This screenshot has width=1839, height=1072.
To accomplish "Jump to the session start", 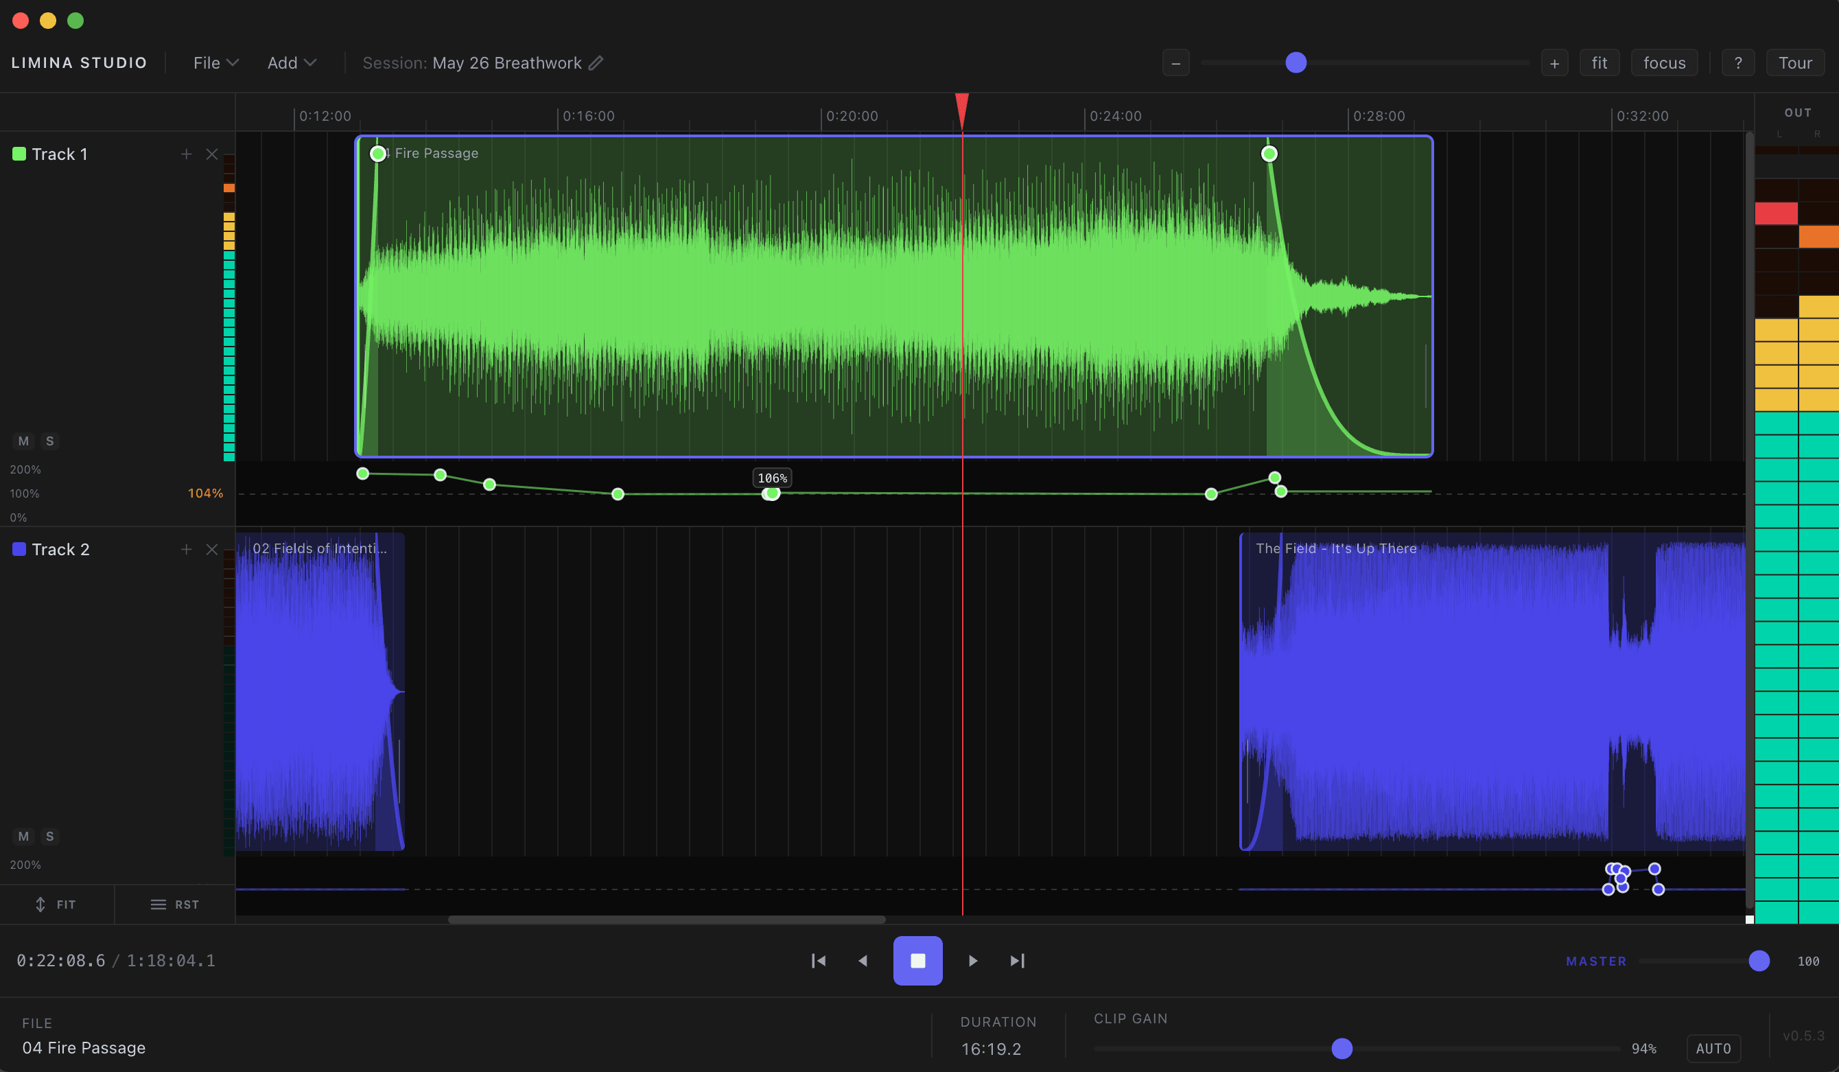I will pyautogui.click(x=818, y=960).
